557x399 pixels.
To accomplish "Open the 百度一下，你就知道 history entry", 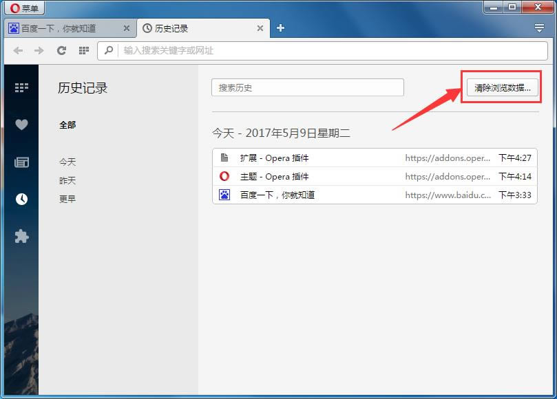I will tap(277, 195).
